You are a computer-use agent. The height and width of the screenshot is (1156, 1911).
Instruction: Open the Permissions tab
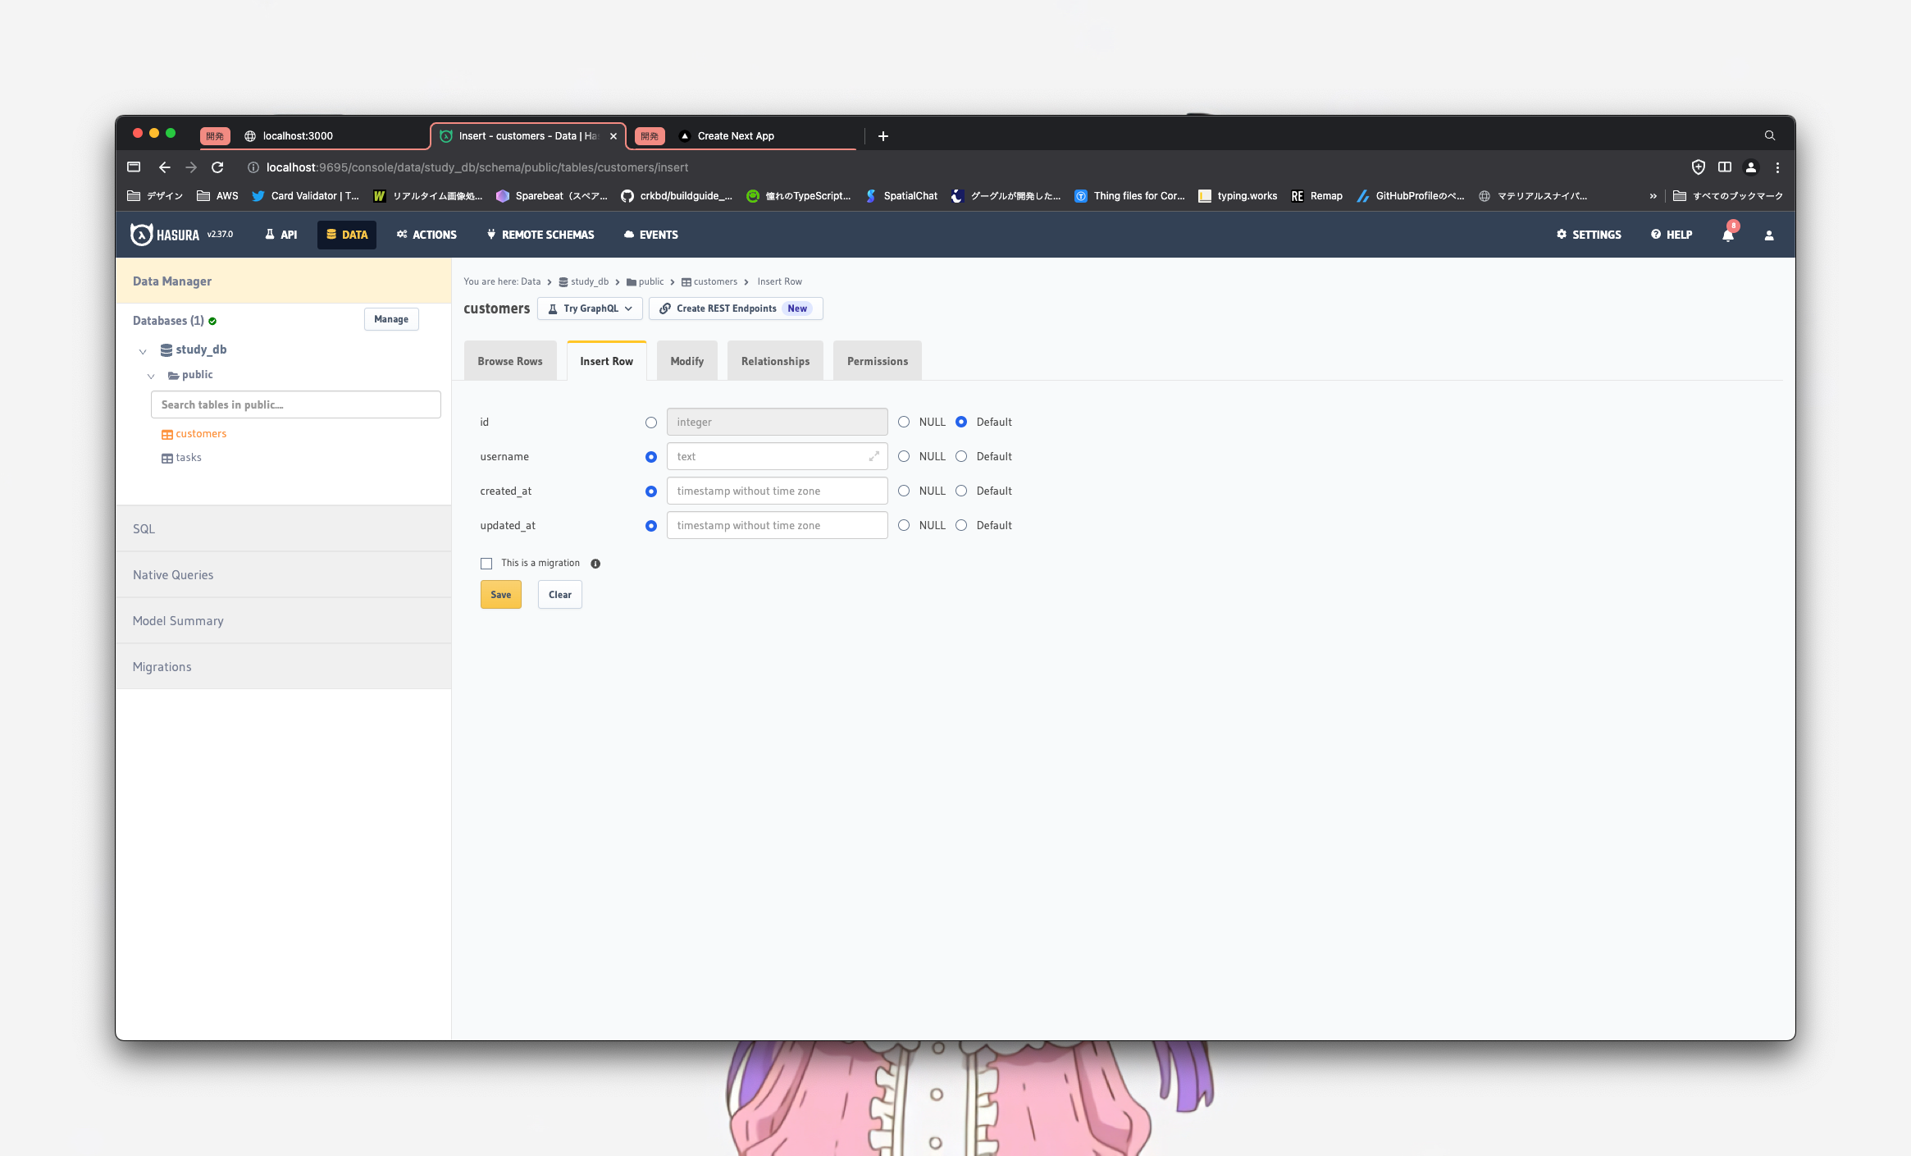(x=877, y=361)
